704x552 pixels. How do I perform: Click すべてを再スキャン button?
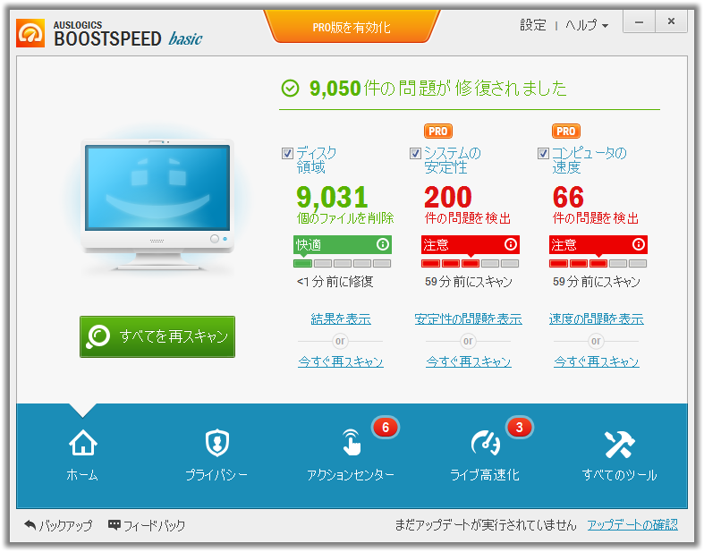(157, 336)
